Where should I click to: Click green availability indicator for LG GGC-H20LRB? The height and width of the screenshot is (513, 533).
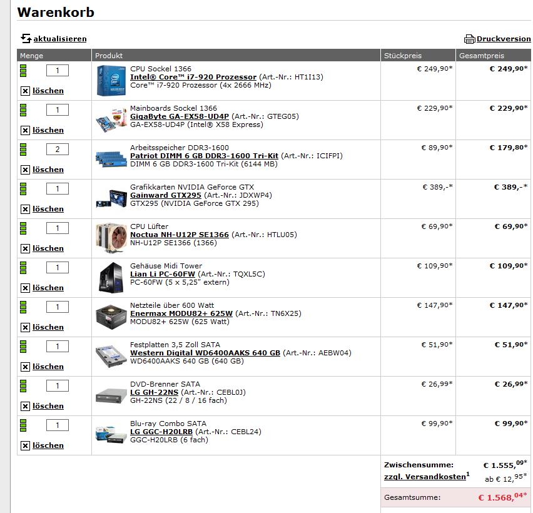tap(23, 425)
